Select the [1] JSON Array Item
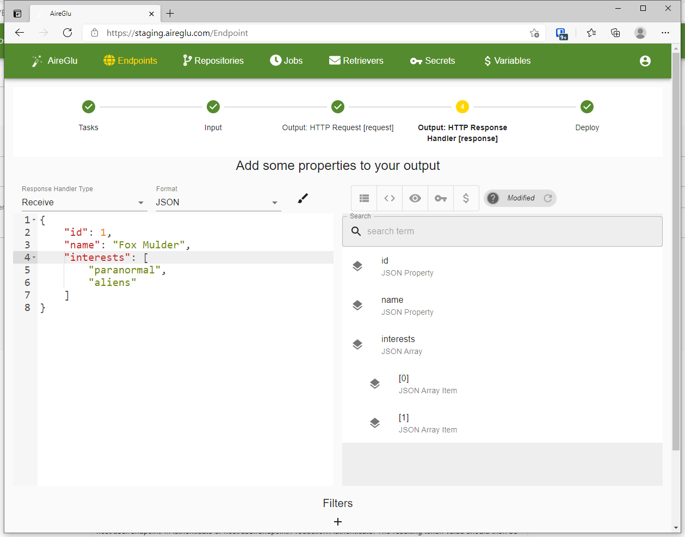The image size is (685, 537). click(502, 423)
